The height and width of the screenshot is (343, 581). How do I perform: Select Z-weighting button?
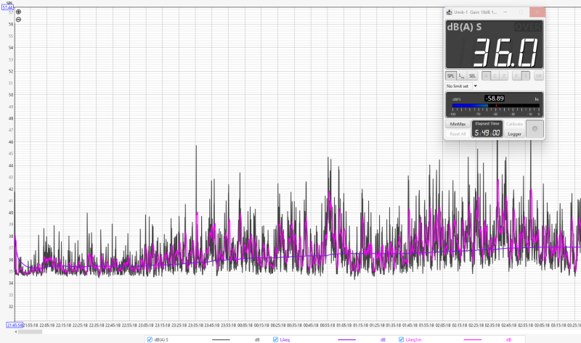503,75
